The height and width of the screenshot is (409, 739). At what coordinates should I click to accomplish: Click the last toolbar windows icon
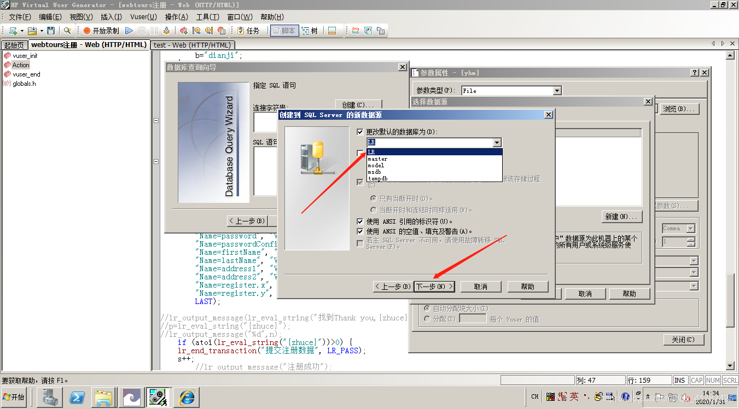pyautogui.click(x=381, y=31)
